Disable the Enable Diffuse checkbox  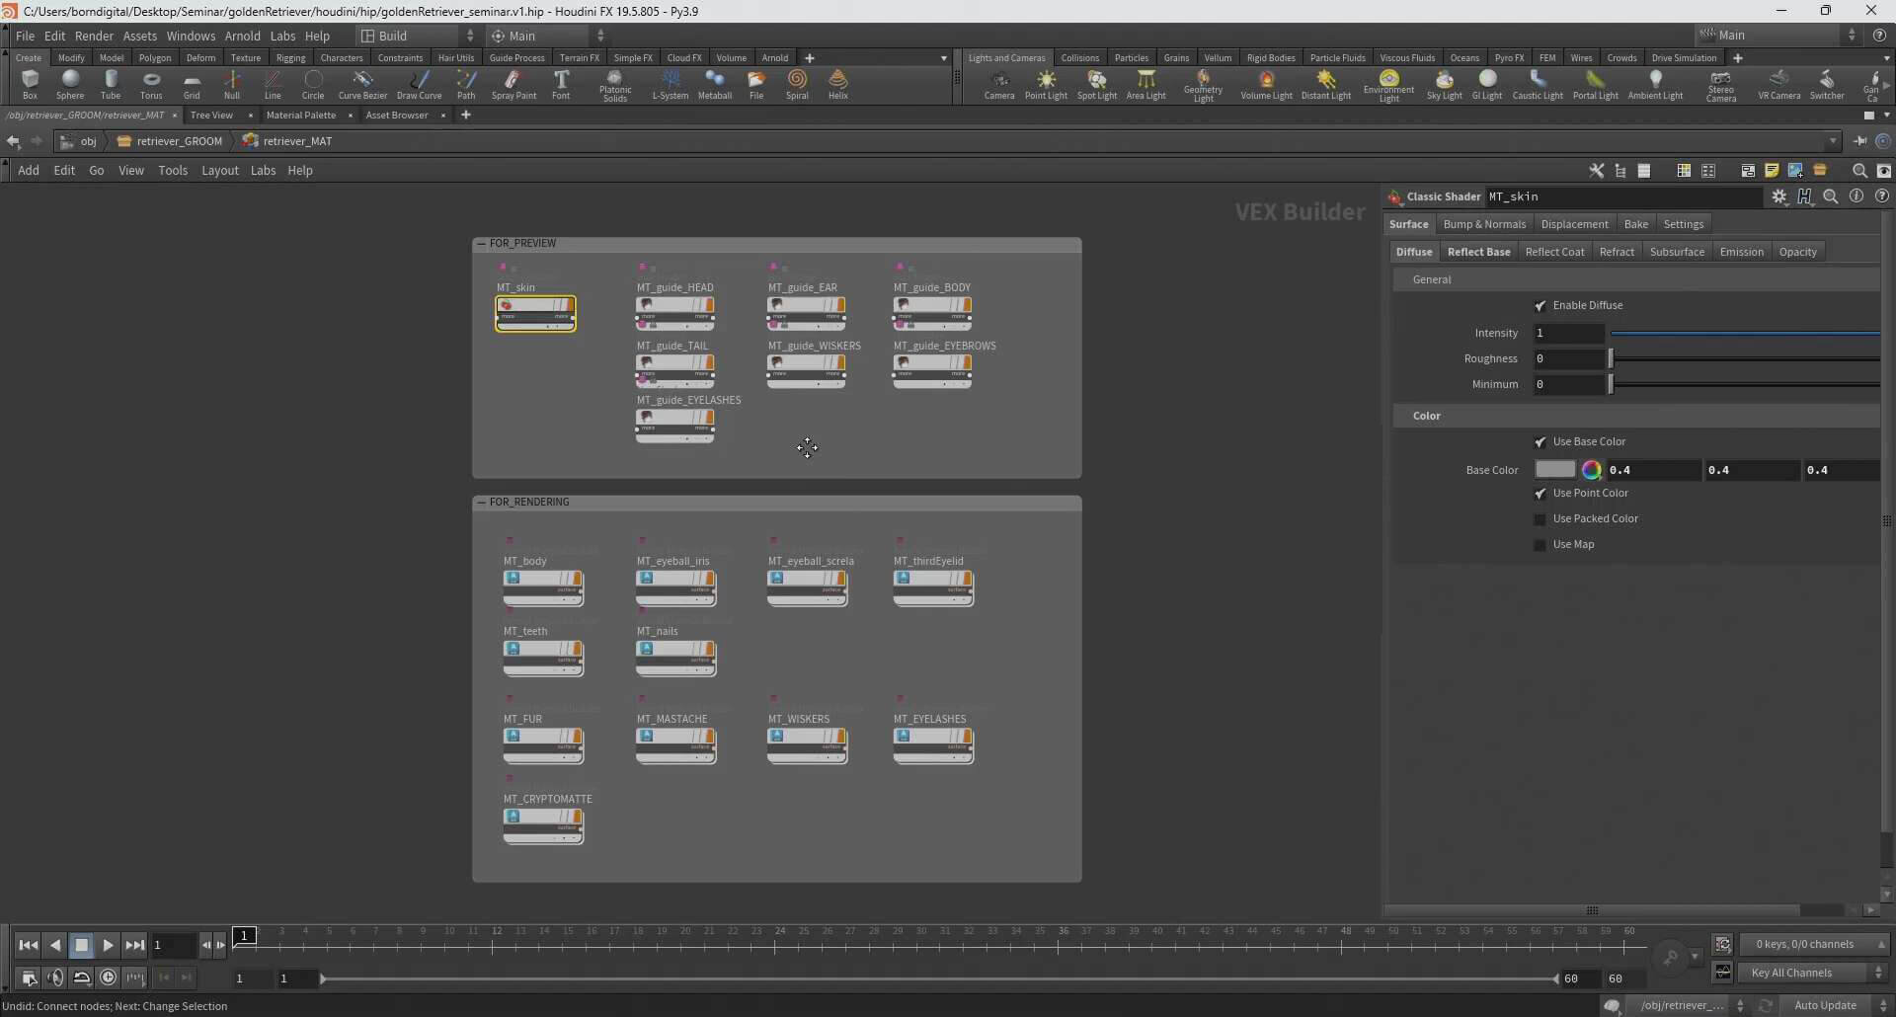1540,306
